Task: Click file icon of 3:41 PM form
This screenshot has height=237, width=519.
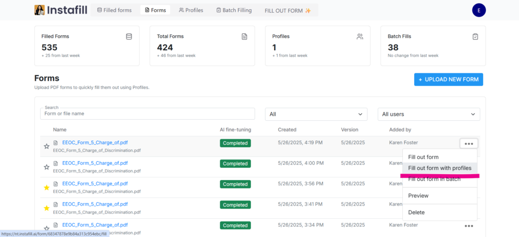Action: [x=56, y=205]
